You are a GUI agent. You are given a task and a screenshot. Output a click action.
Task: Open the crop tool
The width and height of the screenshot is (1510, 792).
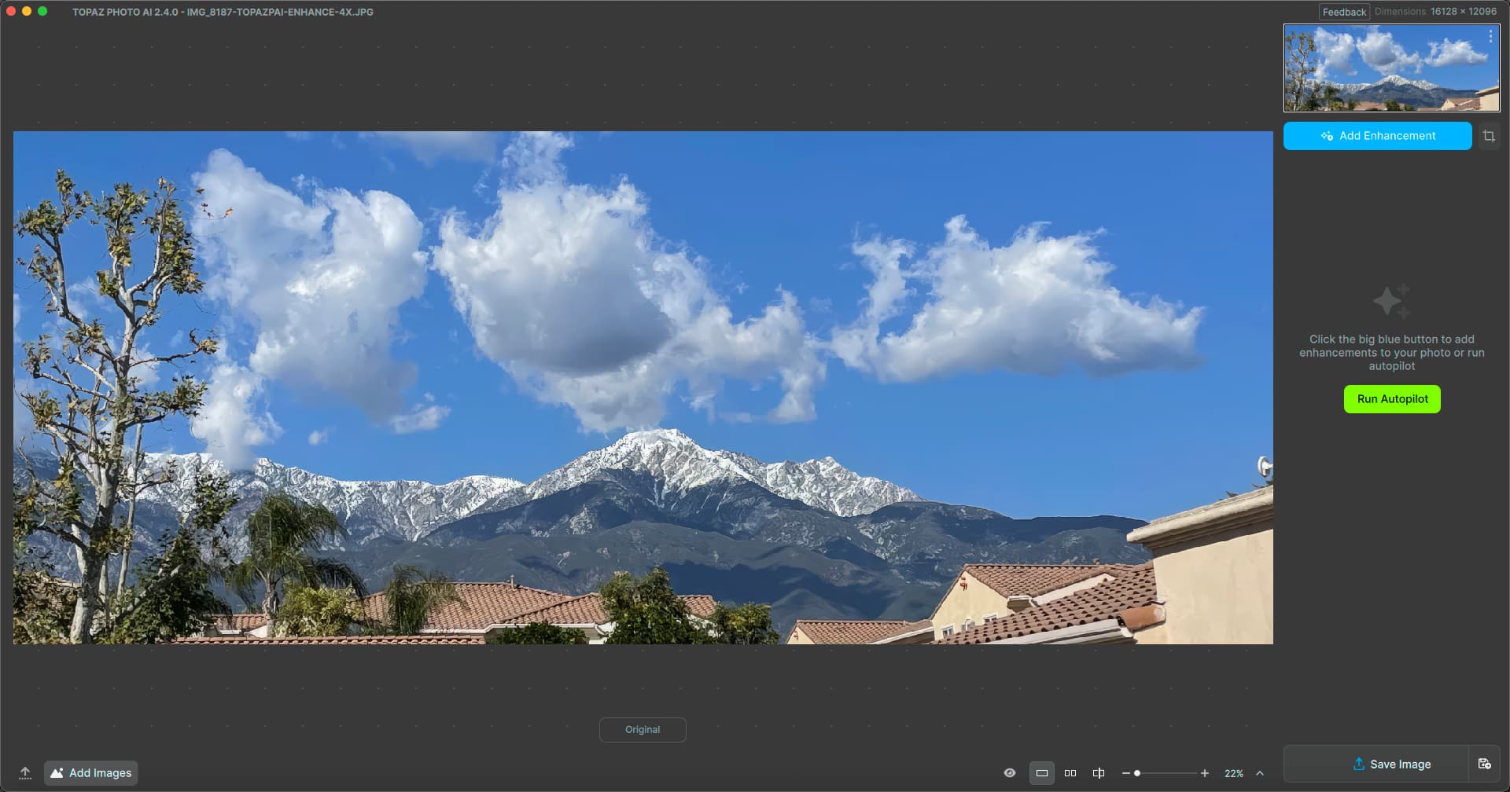coord(1489,136)
